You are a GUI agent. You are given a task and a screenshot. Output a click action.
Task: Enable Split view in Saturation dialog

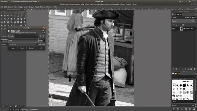(37, 44)
